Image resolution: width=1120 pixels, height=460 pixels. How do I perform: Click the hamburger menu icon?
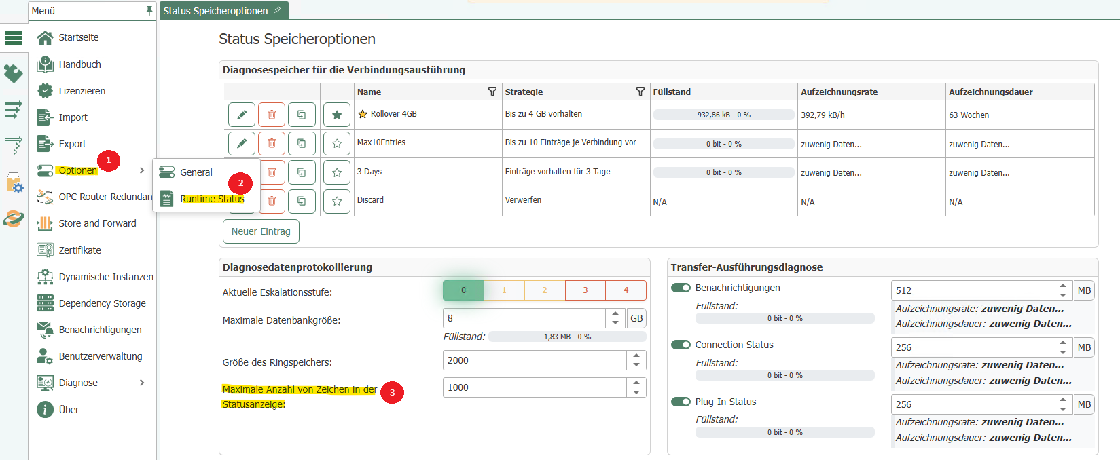(x=14, y=38)
